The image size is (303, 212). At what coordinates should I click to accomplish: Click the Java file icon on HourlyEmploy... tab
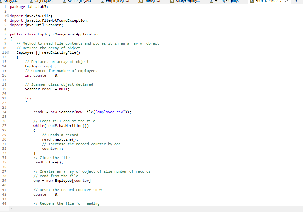211,1
